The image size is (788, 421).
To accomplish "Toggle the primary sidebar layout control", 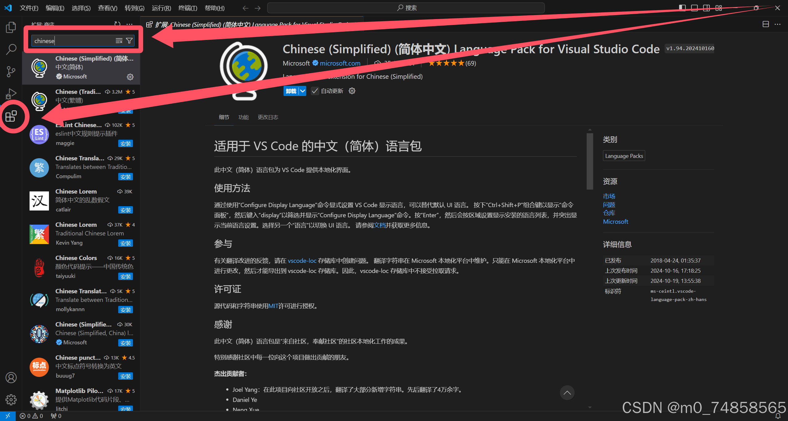I will tap(682, 7).
